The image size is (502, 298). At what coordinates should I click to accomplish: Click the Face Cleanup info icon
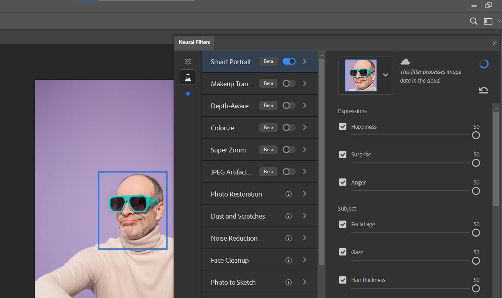coord(288,260)
